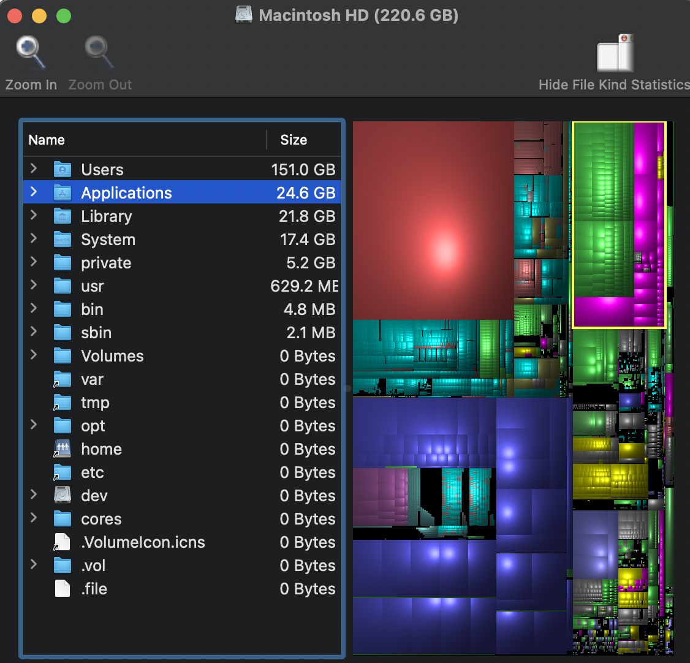Click the etc alias folder icon
Screen dimensions: 690x663
pos(63,472)
